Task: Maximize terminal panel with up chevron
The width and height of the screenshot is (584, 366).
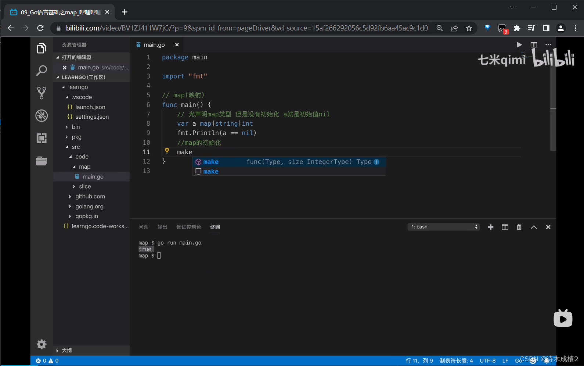Action: point(534,227)
